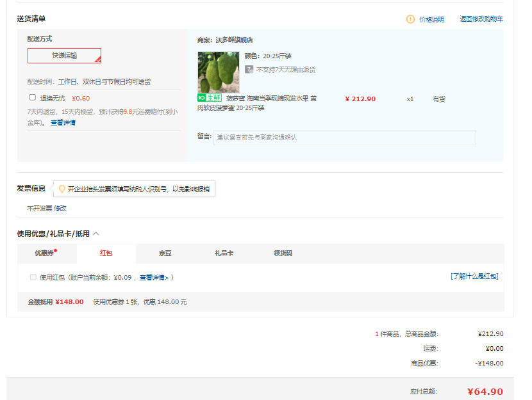
Task: Click the grey no-7-day-return icon
Action: pos(249,69)
